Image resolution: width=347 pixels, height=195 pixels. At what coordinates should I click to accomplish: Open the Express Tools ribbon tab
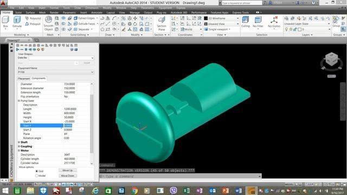[x=241, y=12]
